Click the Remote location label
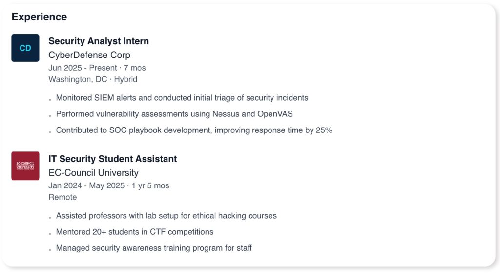This screenshot has height=278, width=500. point(62,197)
